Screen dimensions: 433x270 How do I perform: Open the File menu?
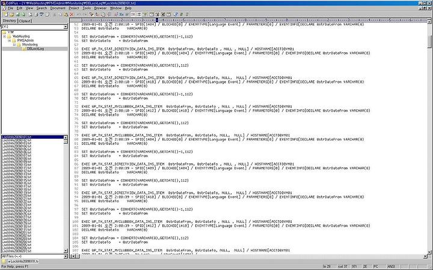pyautogui.click(x=10, y=8)
